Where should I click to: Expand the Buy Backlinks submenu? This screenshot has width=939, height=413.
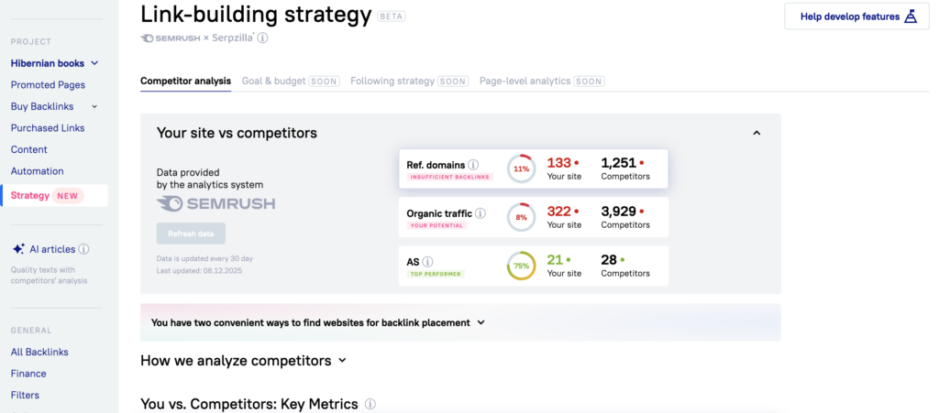coord(94,106)
